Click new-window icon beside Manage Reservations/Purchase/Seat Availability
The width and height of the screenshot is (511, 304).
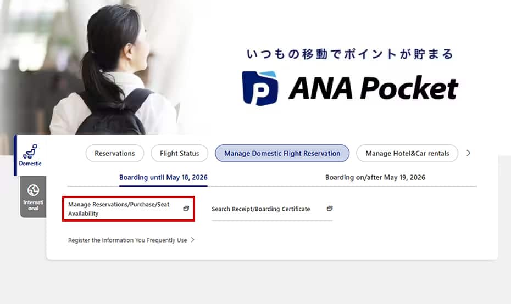pos(186,209)
